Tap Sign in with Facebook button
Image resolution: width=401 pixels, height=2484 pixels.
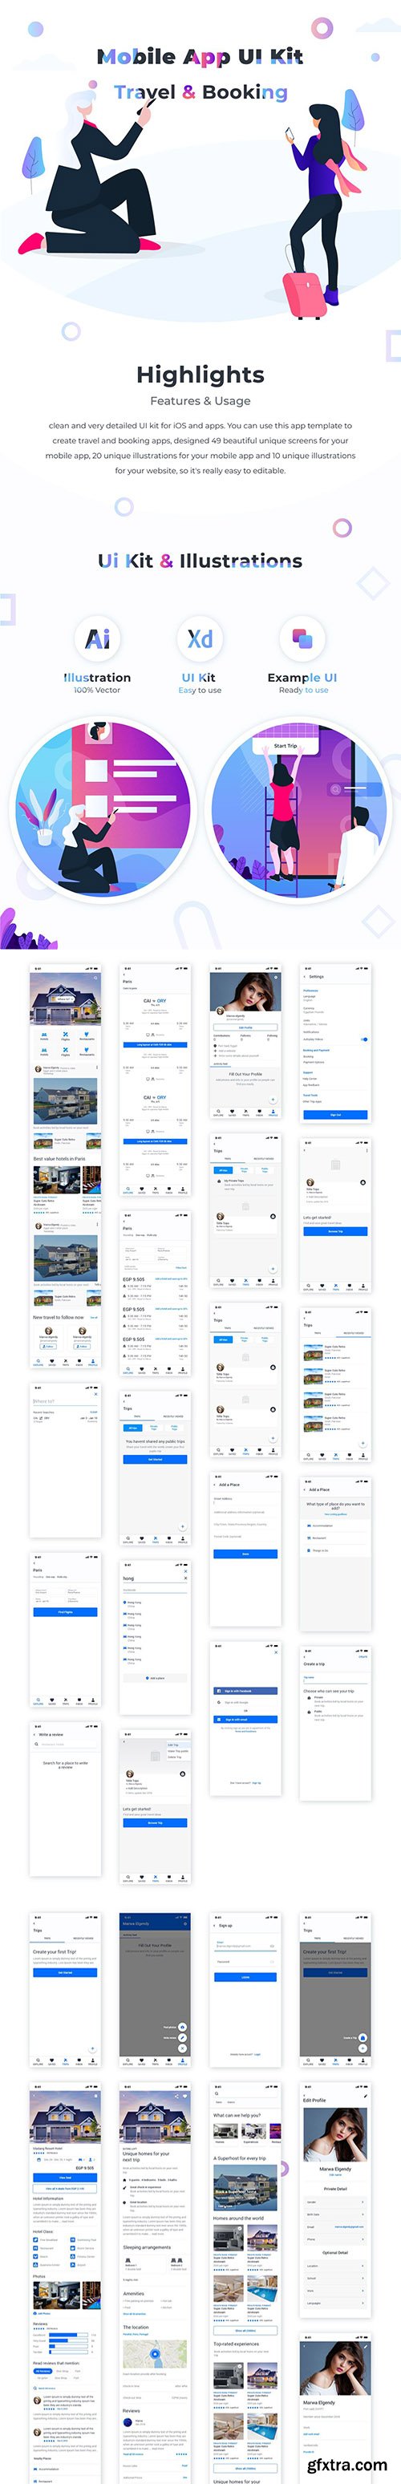coord(245,1692)
